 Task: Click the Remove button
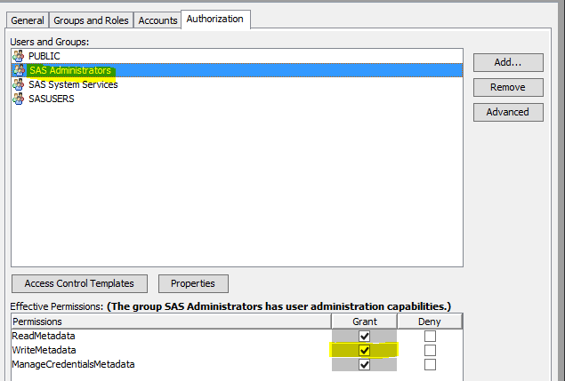(508, 87)
